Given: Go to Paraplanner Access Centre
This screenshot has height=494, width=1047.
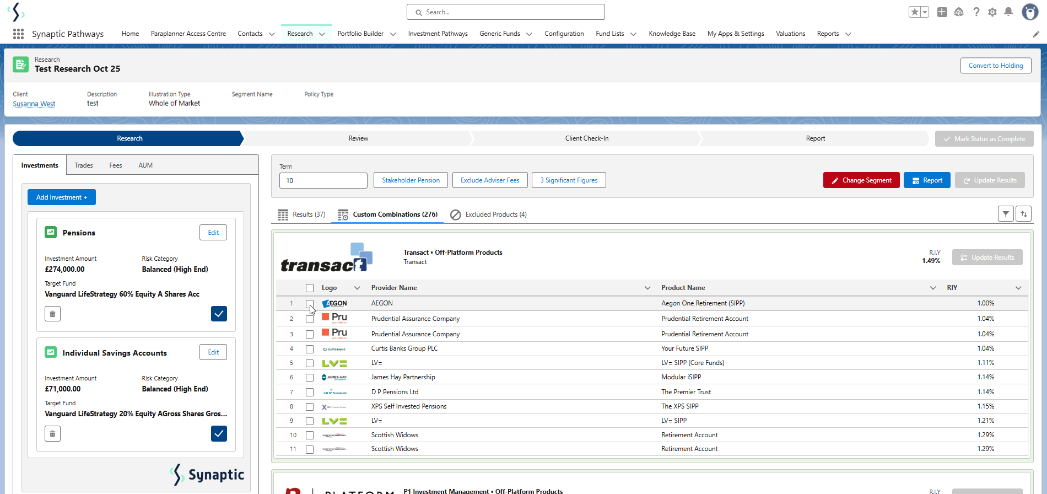Looking at the screenshot, I should (188, 34).
